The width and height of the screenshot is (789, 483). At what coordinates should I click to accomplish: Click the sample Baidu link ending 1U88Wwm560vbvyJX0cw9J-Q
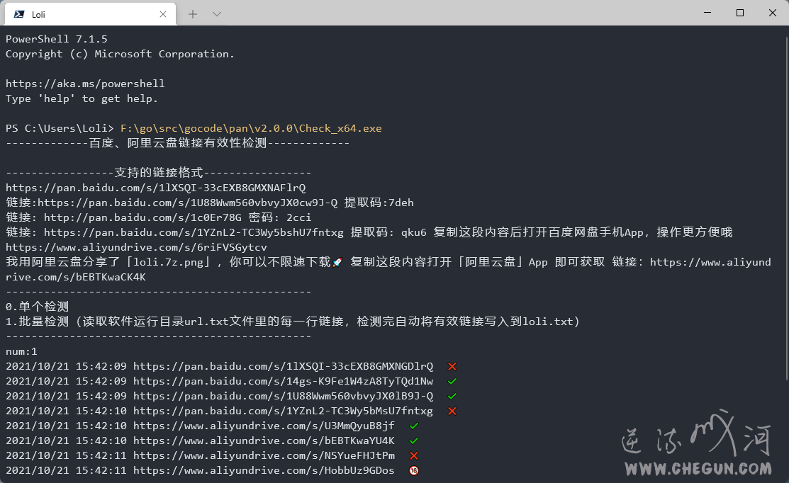click(x=188, y=203)
